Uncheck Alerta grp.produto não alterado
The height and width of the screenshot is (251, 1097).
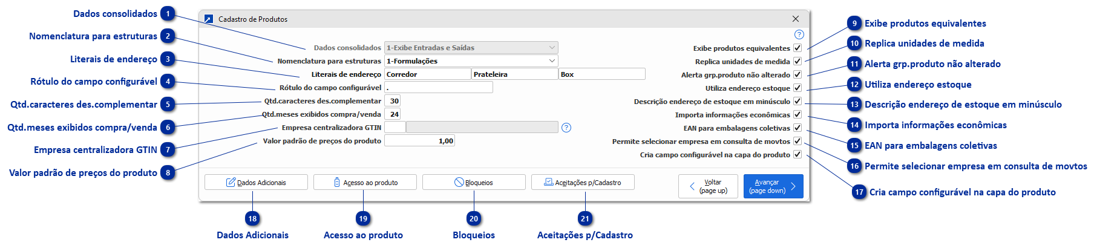pyautogui.click(x=797, y=74)
